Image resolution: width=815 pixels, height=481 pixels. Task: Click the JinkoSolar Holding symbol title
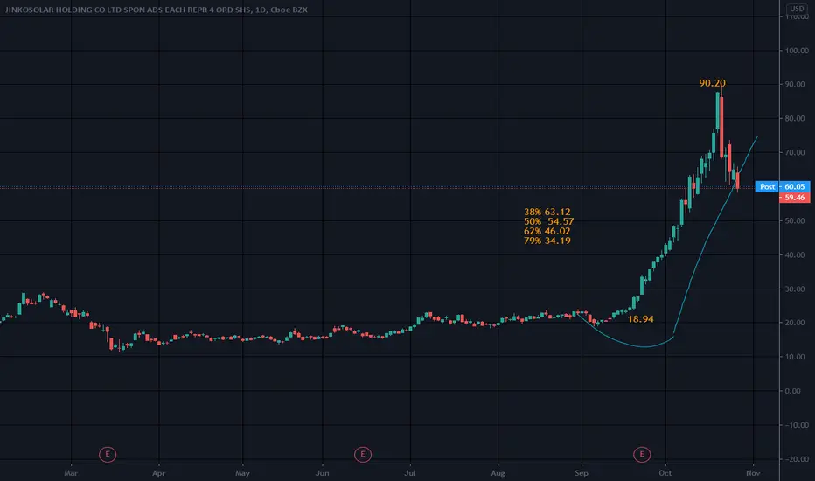tap(156, 10)
